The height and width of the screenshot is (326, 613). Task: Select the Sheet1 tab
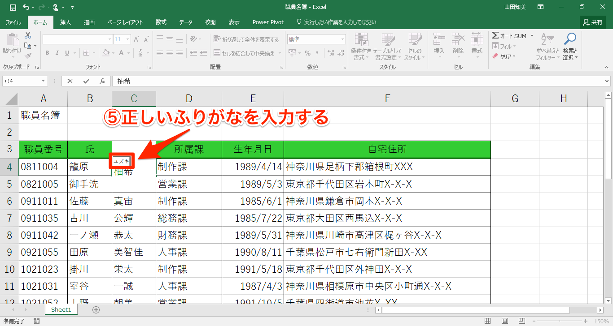pos(61,309)
